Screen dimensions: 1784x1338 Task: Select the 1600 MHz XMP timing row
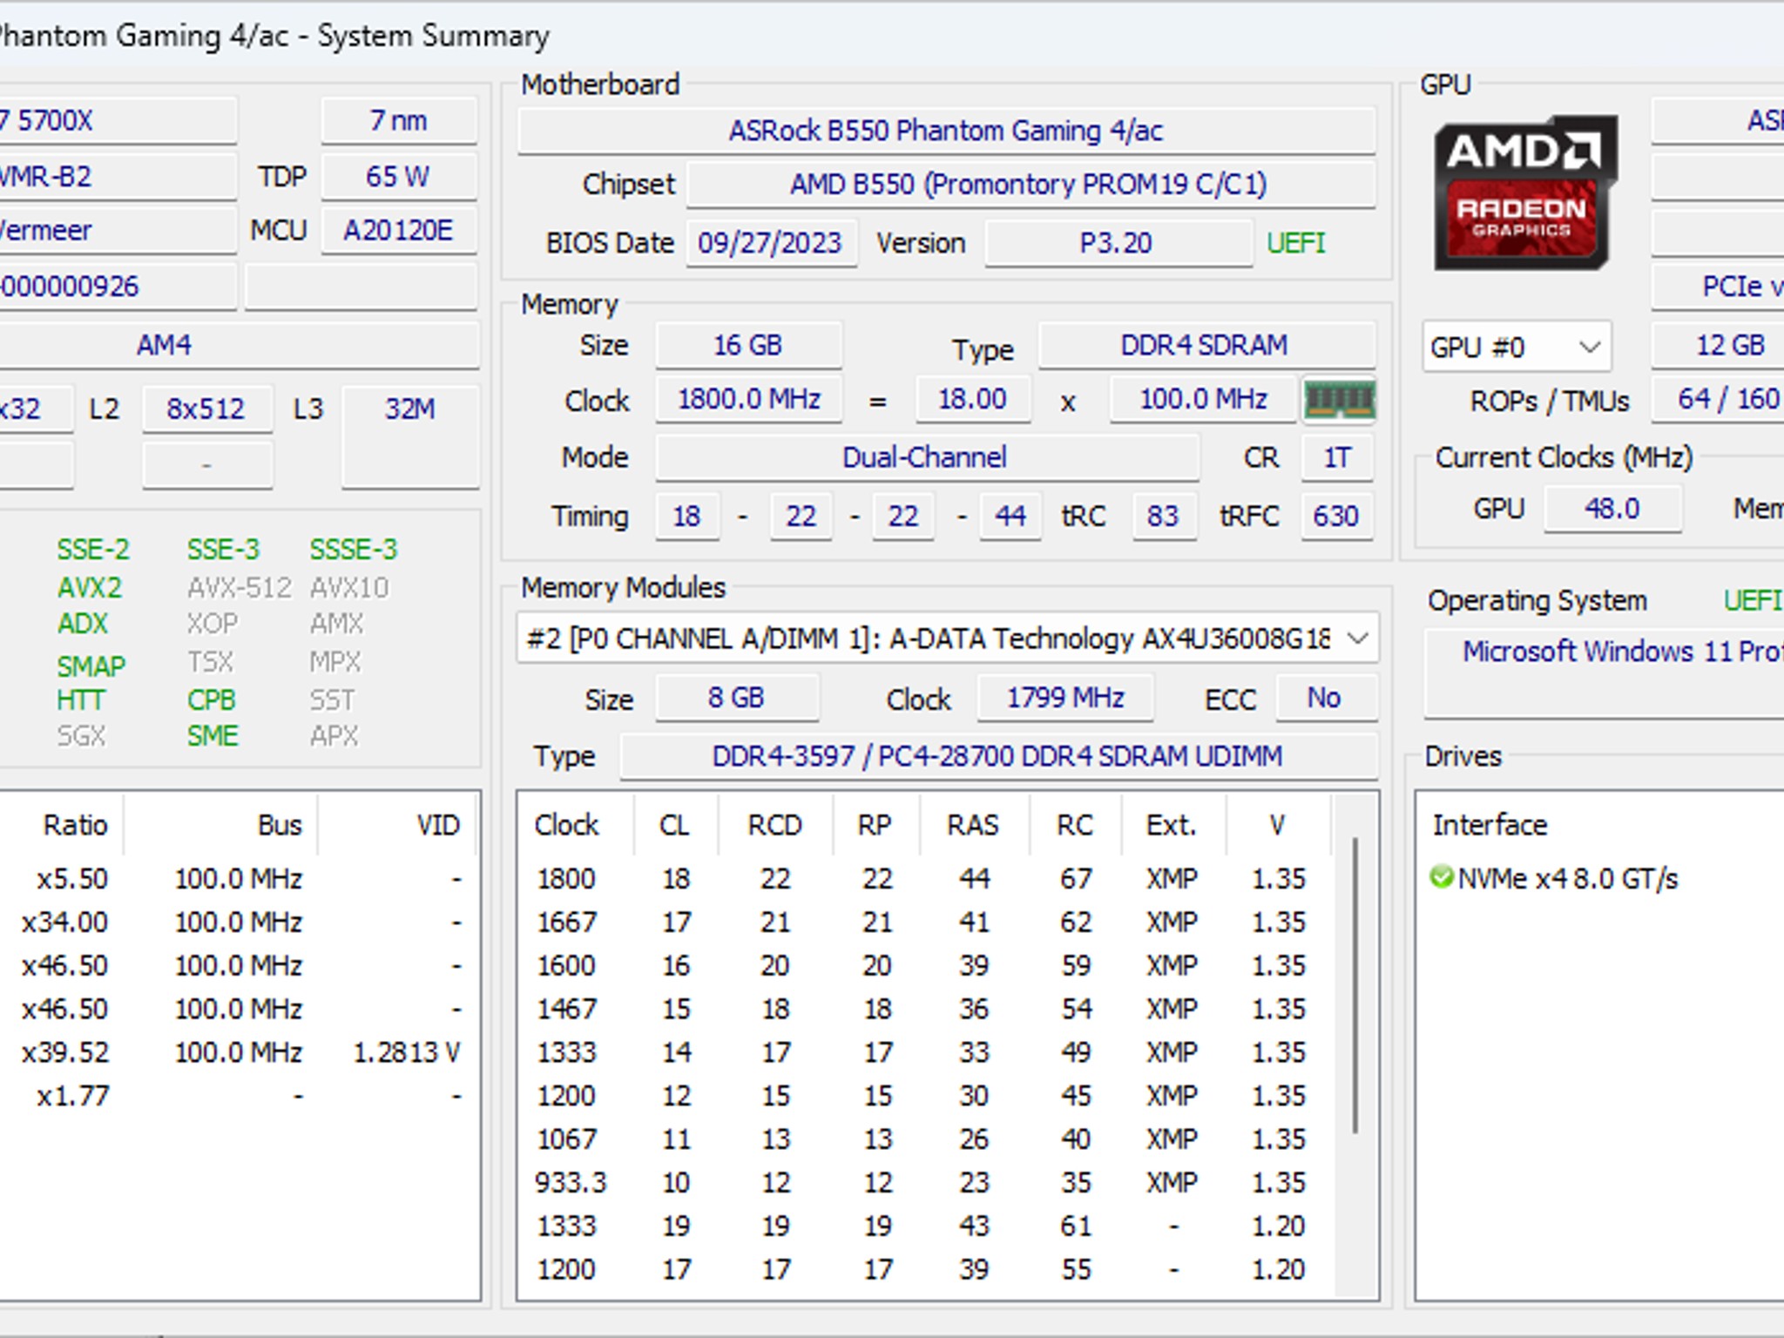tap(925, 965)
